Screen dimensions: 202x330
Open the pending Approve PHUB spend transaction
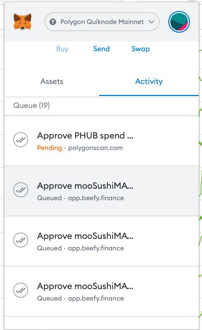coord(101,141)
